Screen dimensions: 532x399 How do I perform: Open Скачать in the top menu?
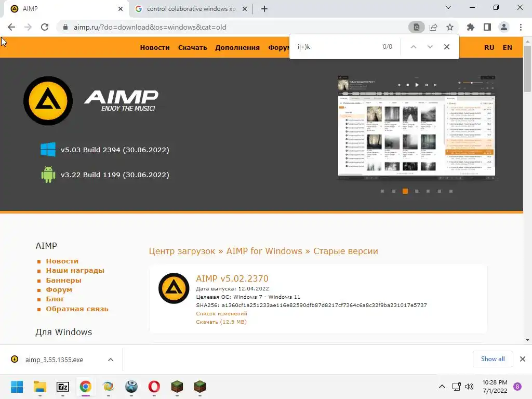click(192, 47)
